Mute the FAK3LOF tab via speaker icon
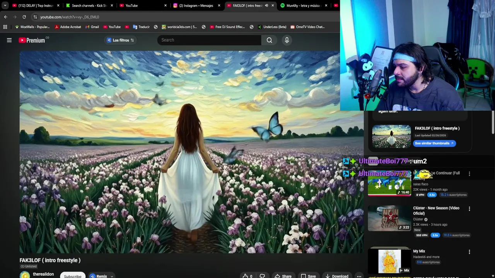The width and height of the screenshot is (495, 278). tap(266, 5)
